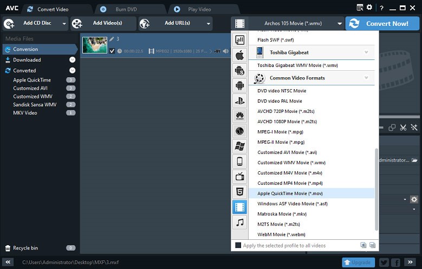Choose Matroska Movie (*.mkv) profile

tap(311, 214)
